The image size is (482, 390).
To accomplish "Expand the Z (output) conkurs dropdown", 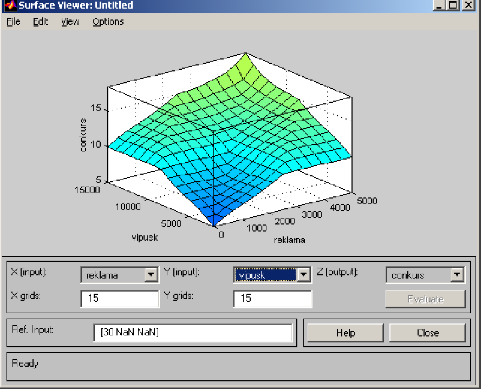I will tap(458, 275).
